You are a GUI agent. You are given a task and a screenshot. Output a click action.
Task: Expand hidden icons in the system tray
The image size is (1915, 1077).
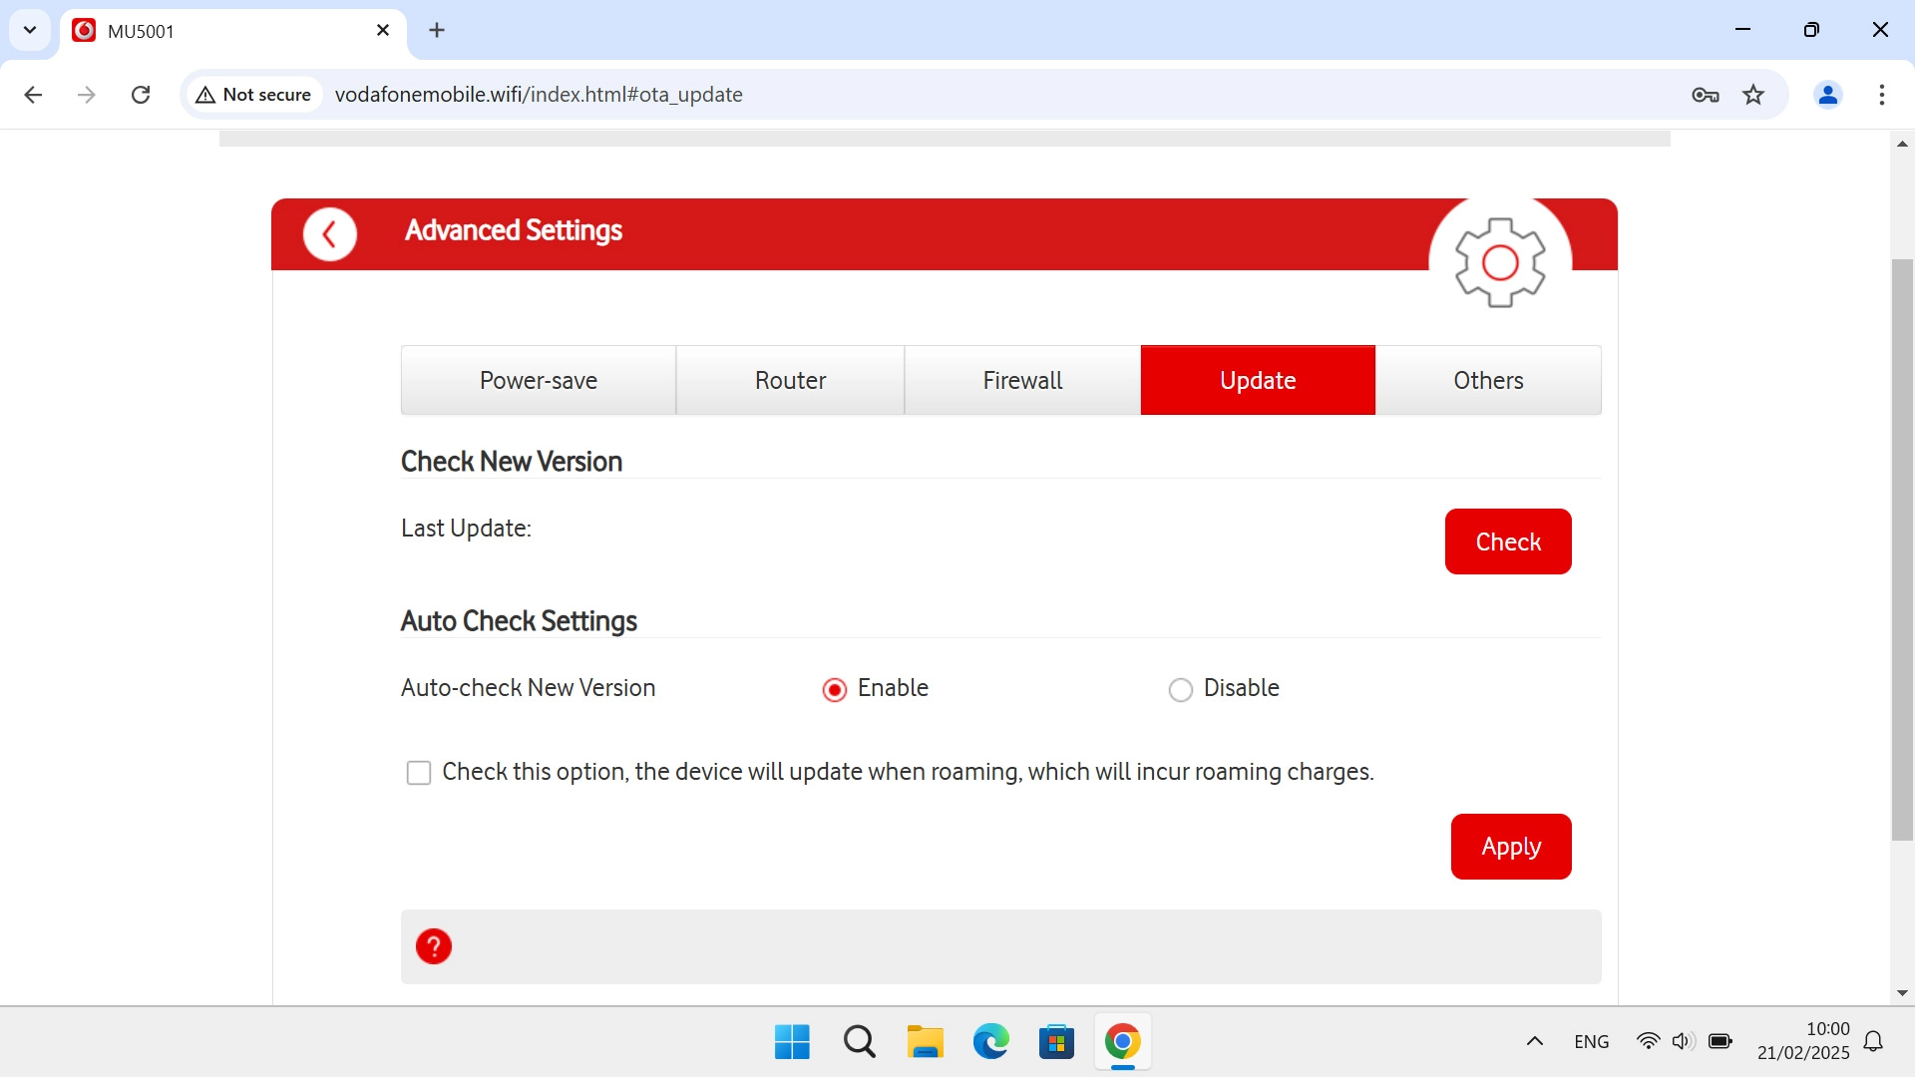point(1534,1041)
